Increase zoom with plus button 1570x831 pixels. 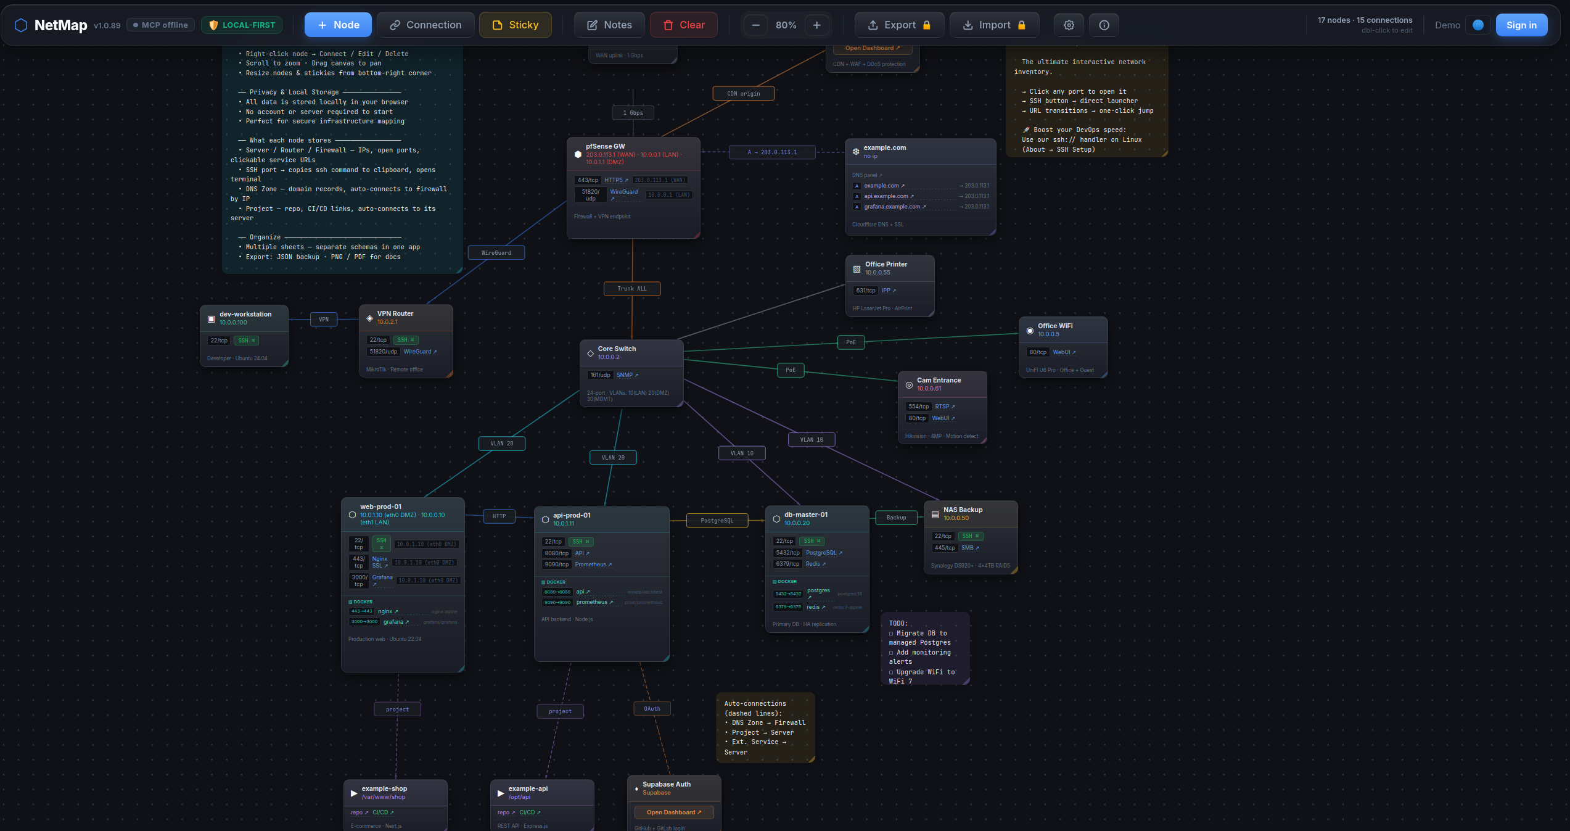[x=816, y=25]
